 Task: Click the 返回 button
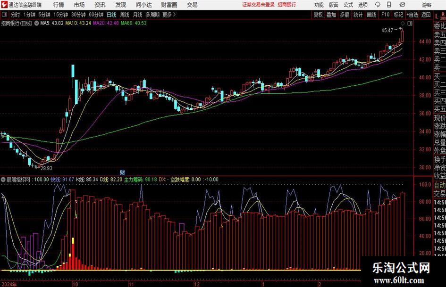pos(426,15)
